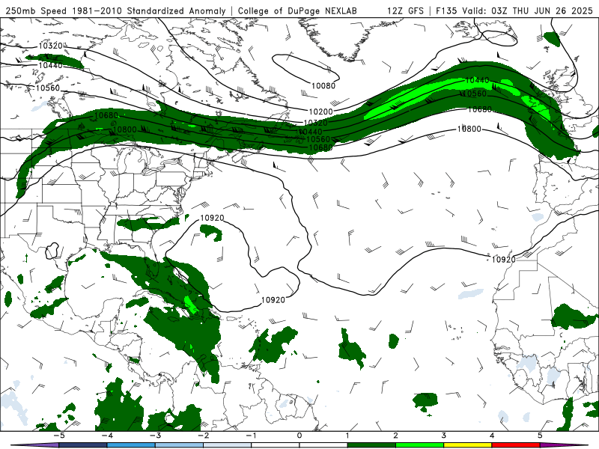Click the colorbar tick label -5
This screenshot has width=599, height=449.
point(59,436)
